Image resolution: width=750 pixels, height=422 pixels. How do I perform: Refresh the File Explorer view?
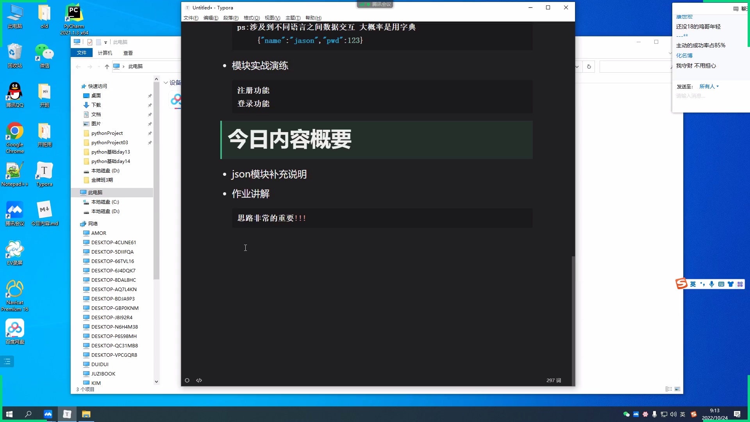(589, 66)
